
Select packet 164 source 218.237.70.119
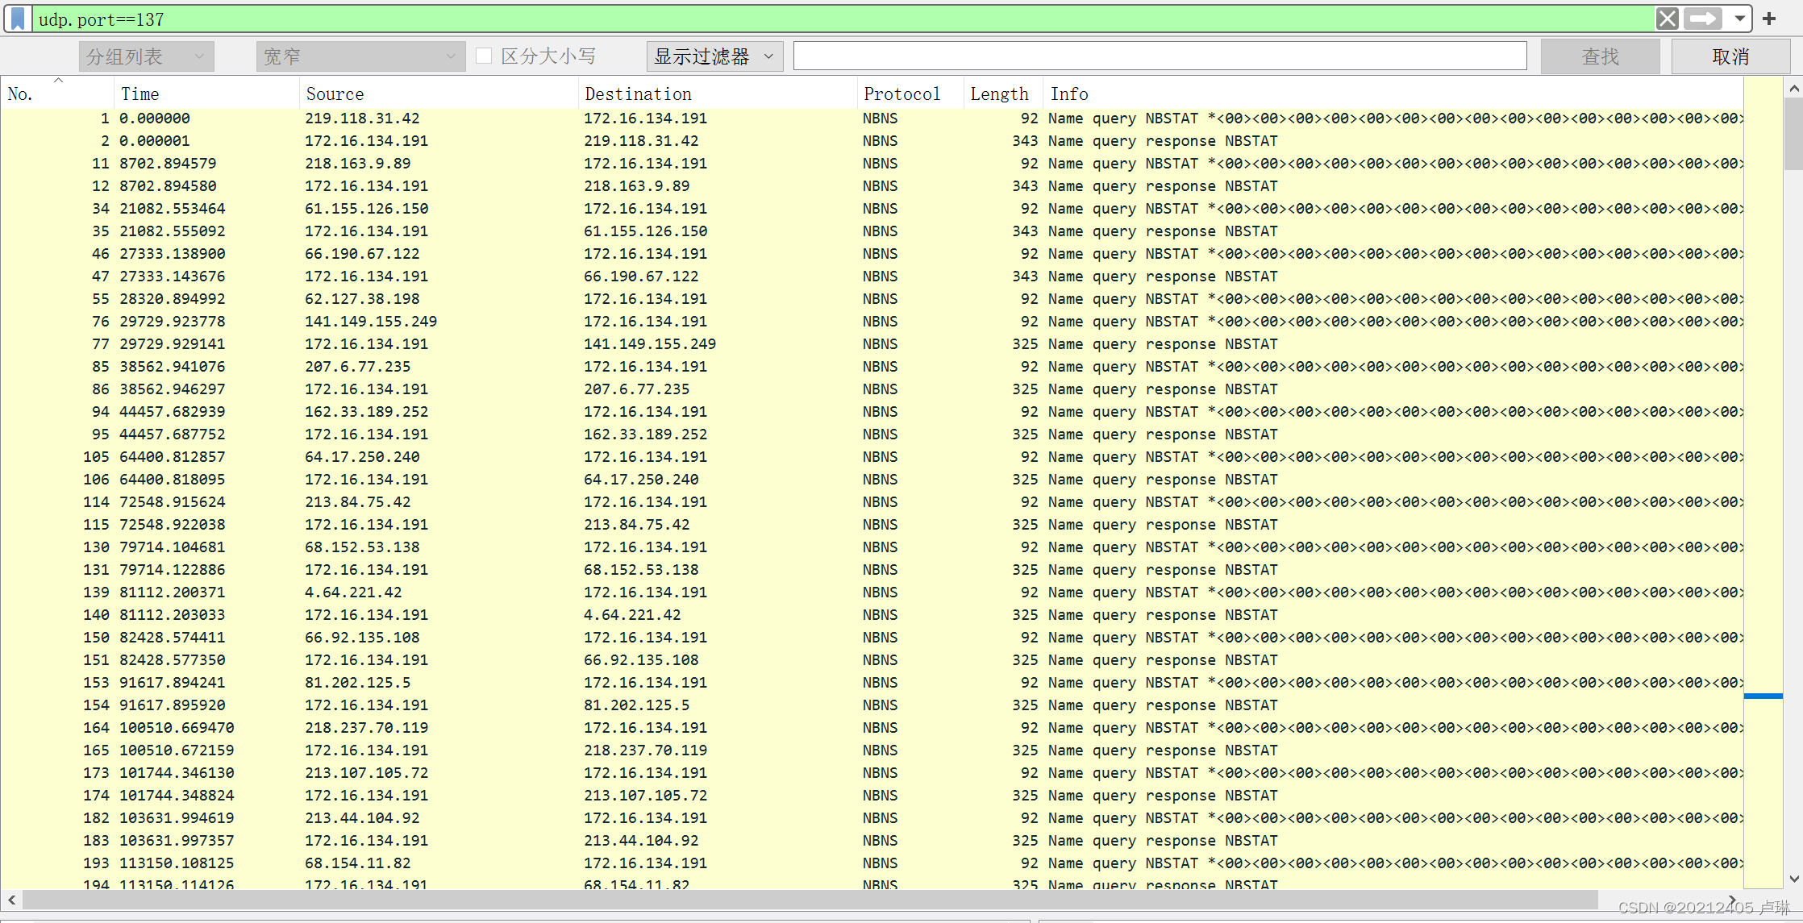click(872, 728)
